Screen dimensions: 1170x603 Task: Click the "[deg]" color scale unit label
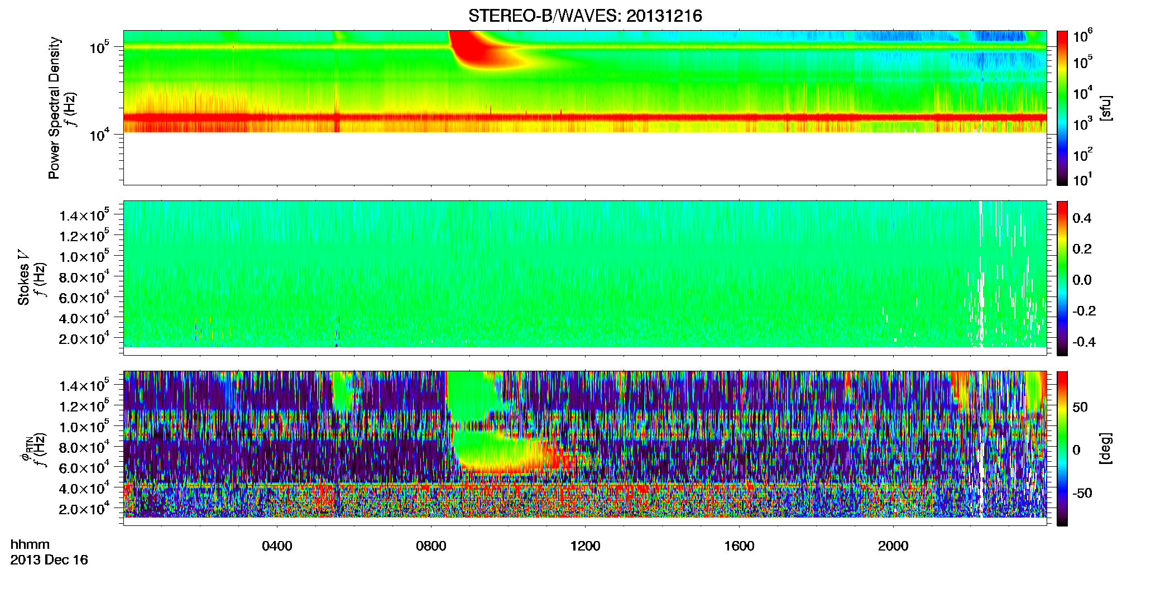click(1106, 448)
